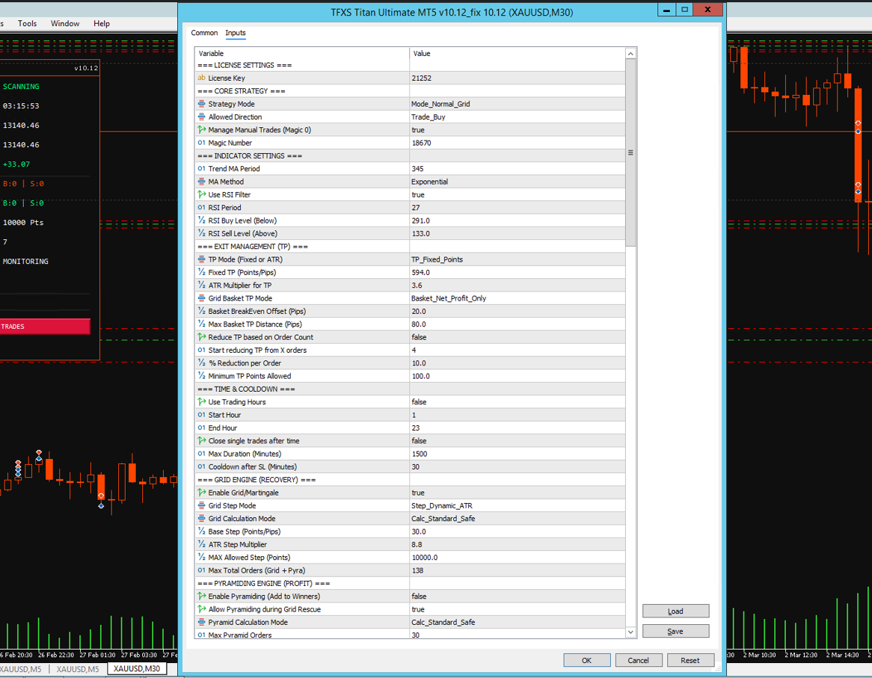Open Pyramid Calculation Mode value dropdown

[518, 623]
